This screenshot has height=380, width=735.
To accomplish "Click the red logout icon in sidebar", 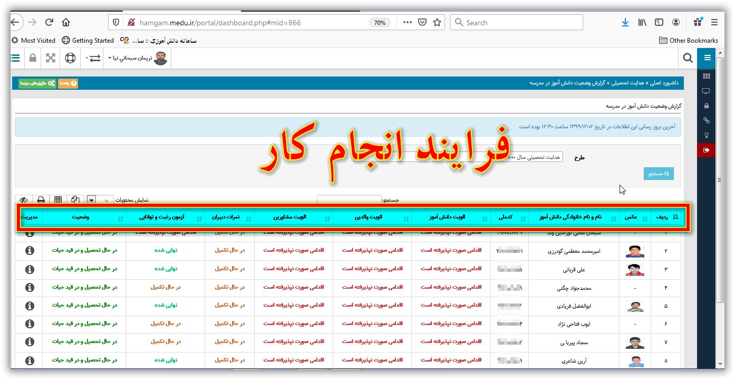I will [x=707, y=150].
